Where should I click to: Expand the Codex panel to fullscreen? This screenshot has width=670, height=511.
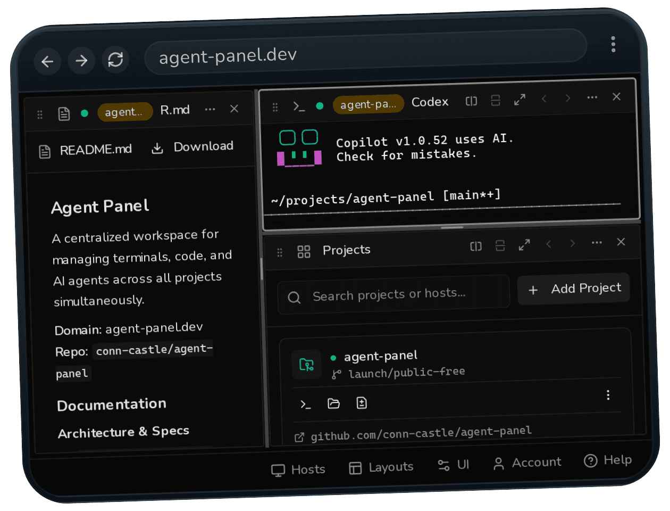tap(520, 100)
